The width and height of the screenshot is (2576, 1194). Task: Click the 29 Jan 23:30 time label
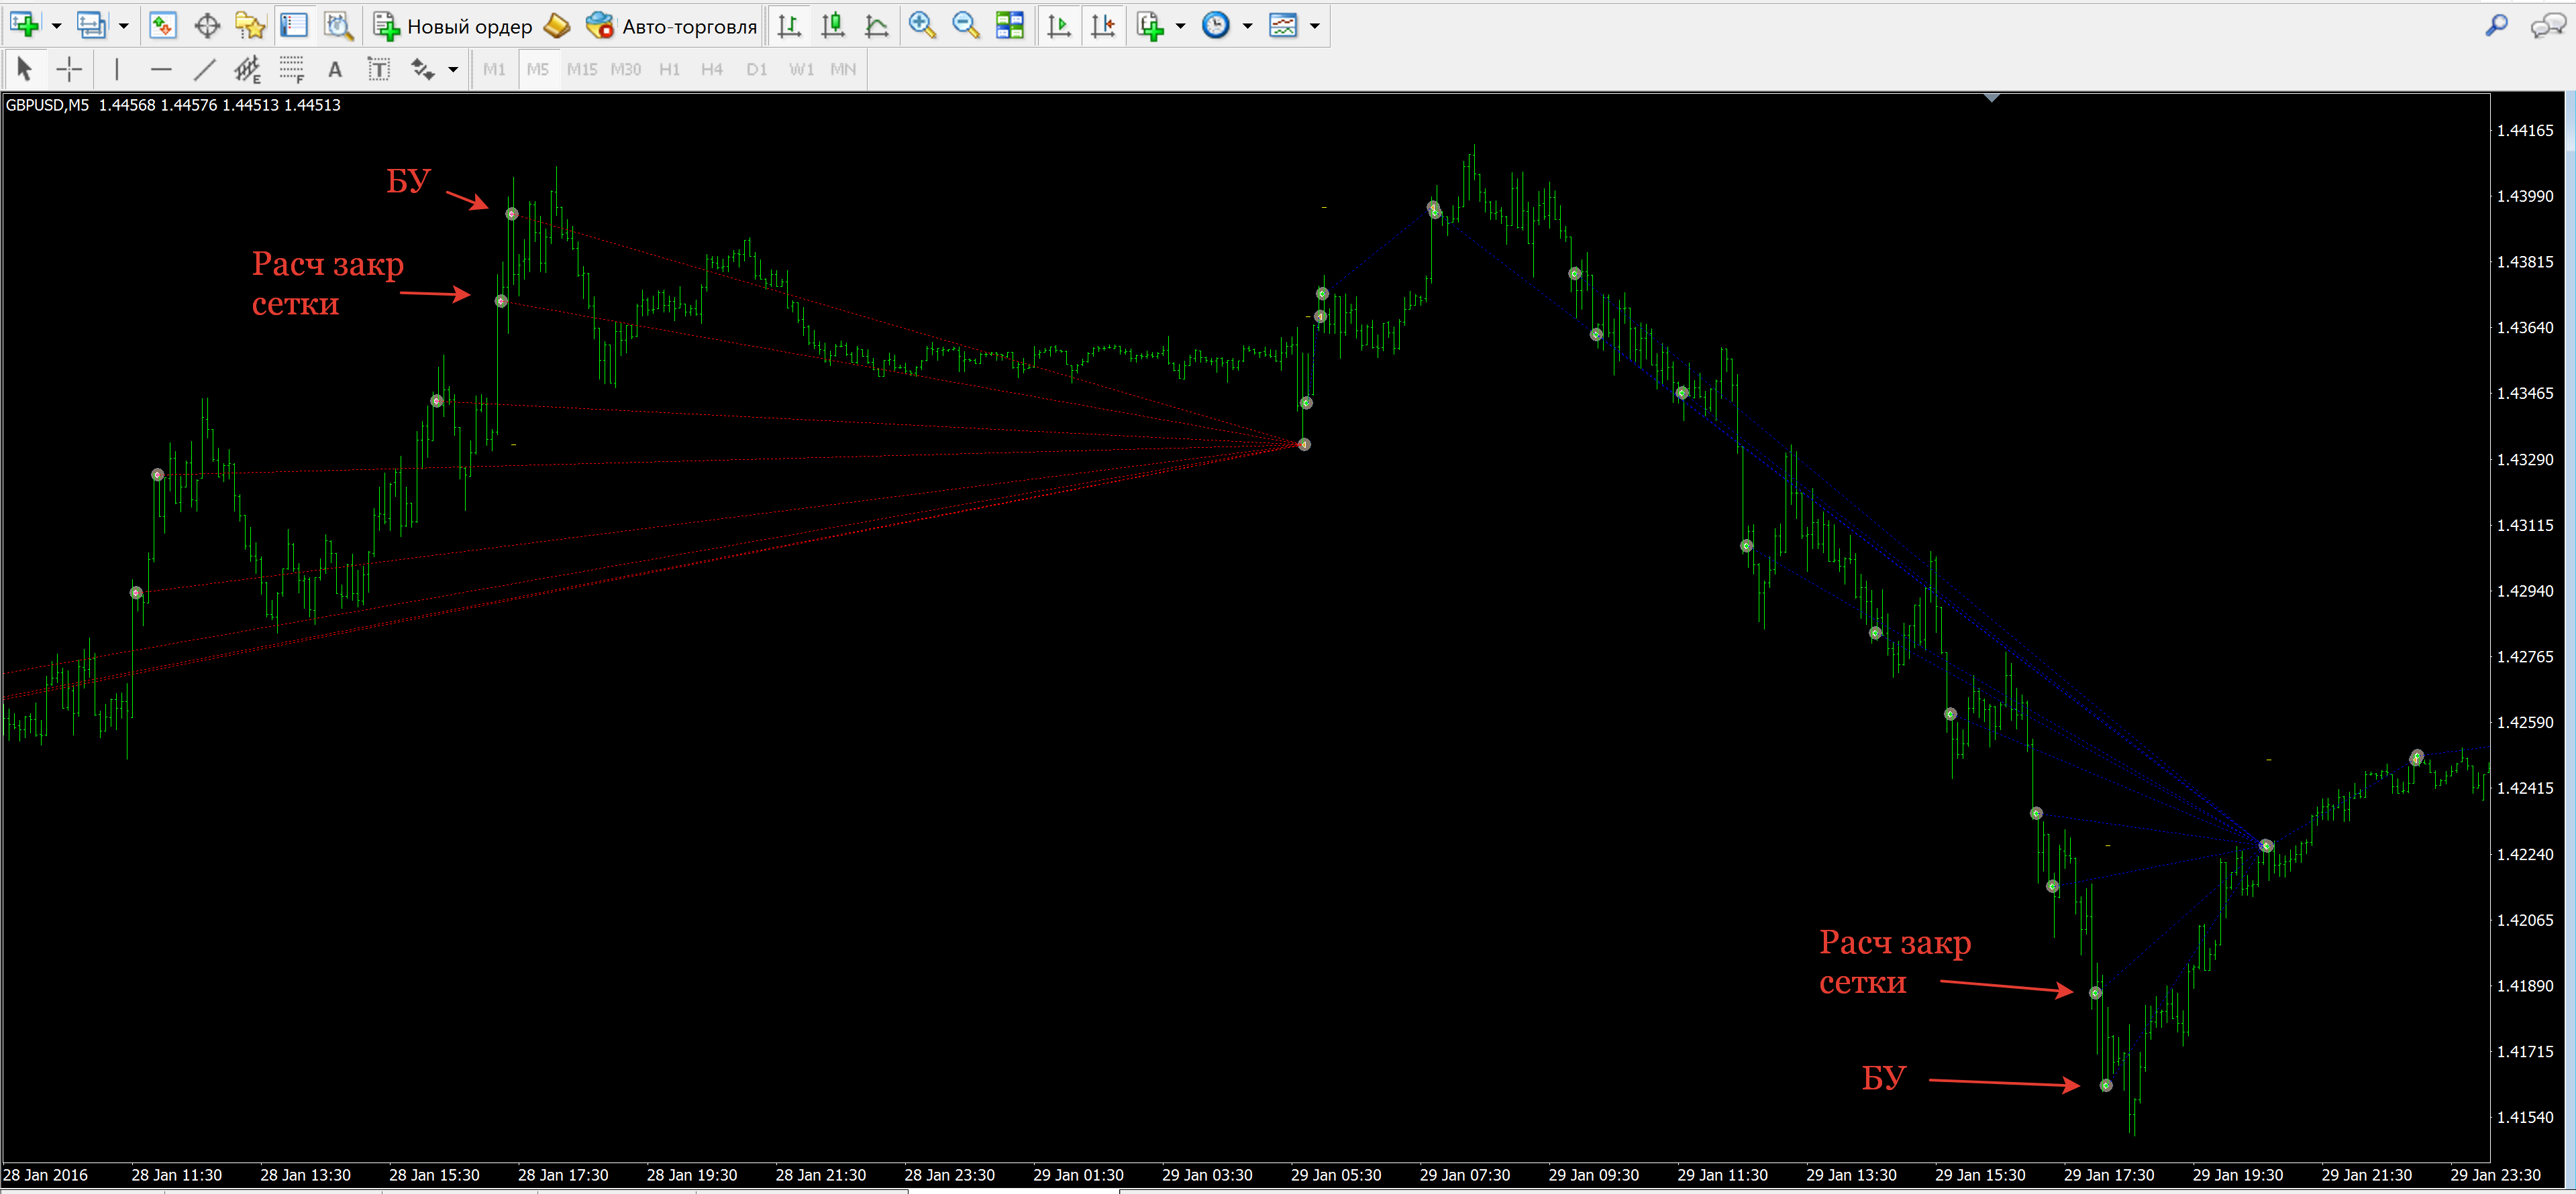point(2496,1175)
